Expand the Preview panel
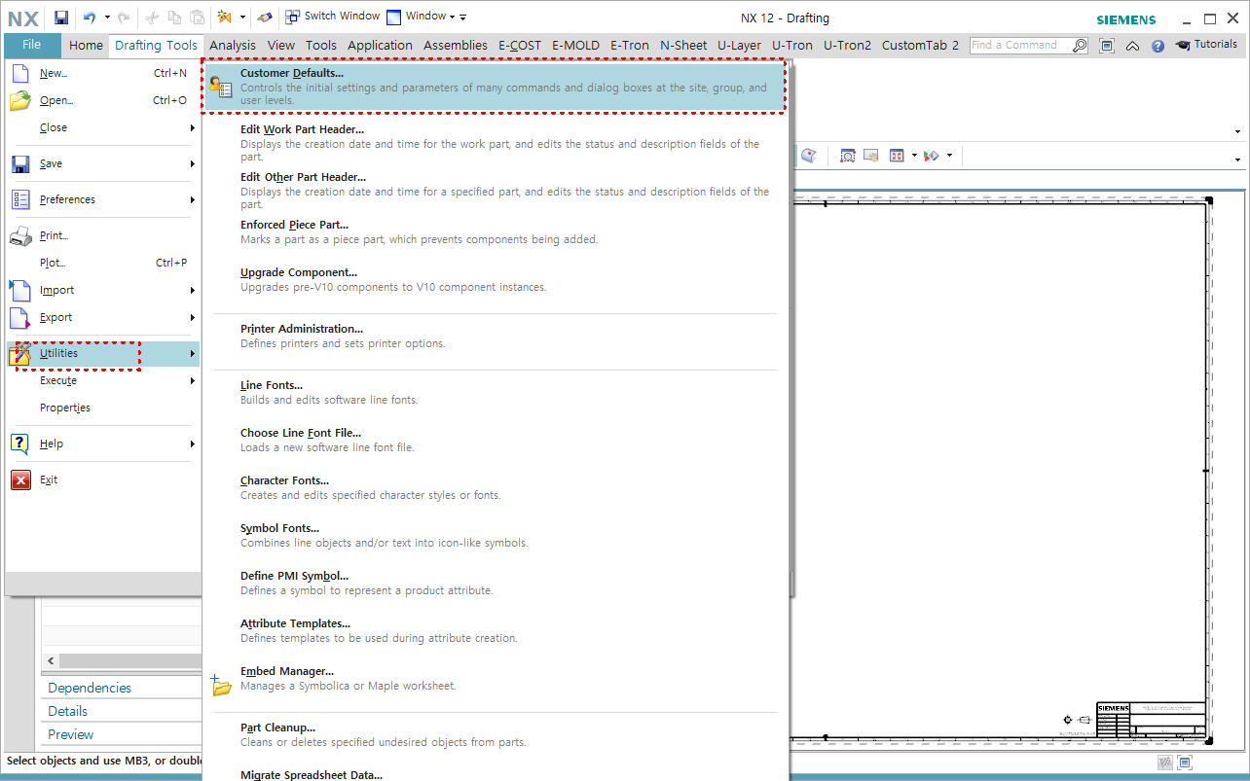This screenshot has width=1250, height=781. (122, 734)
